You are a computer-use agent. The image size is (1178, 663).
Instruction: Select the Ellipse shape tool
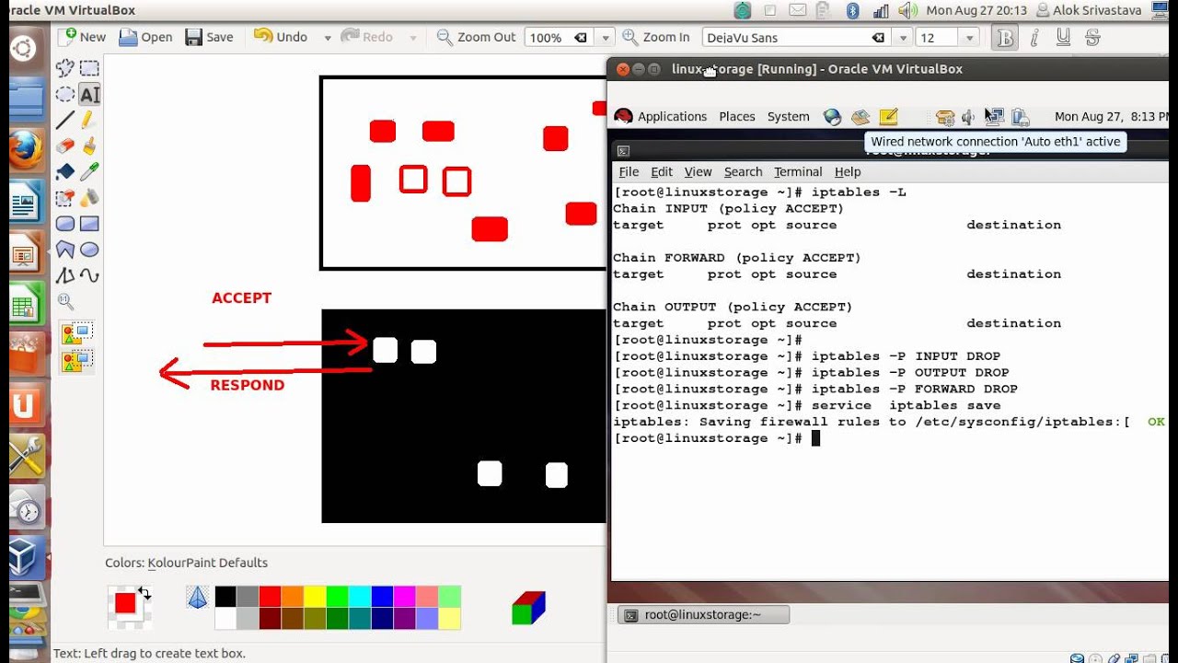tap(89, 249)
